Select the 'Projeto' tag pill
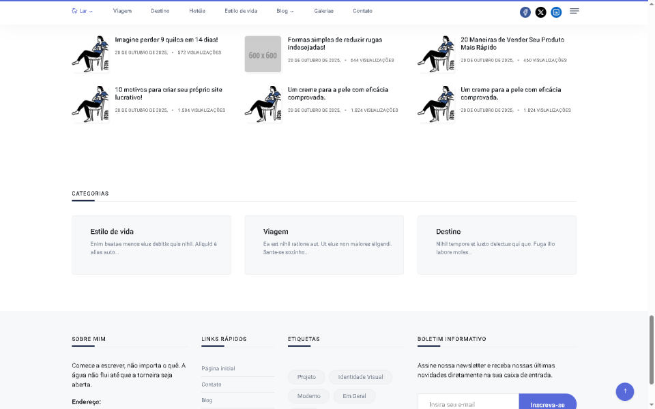The image size is (655, 409). pyautogui.click(x=306, y=377)
